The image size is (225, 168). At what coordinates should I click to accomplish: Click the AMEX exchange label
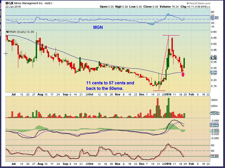[x=49, y=3]
